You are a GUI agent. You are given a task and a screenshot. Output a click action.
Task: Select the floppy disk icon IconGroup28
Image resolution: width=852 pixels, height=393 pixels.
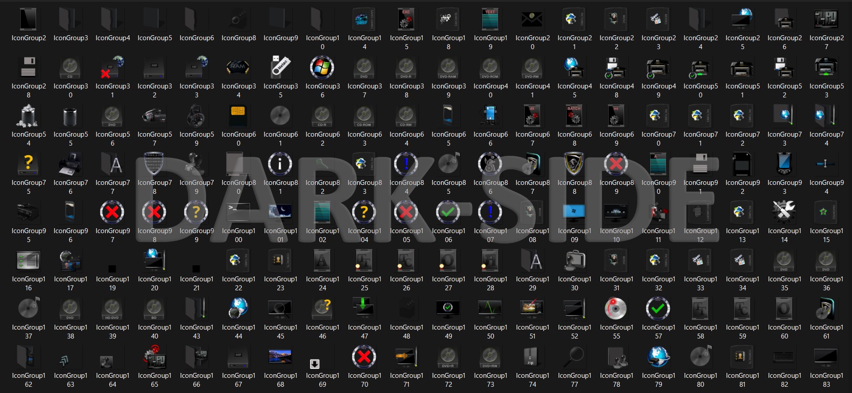29,67
